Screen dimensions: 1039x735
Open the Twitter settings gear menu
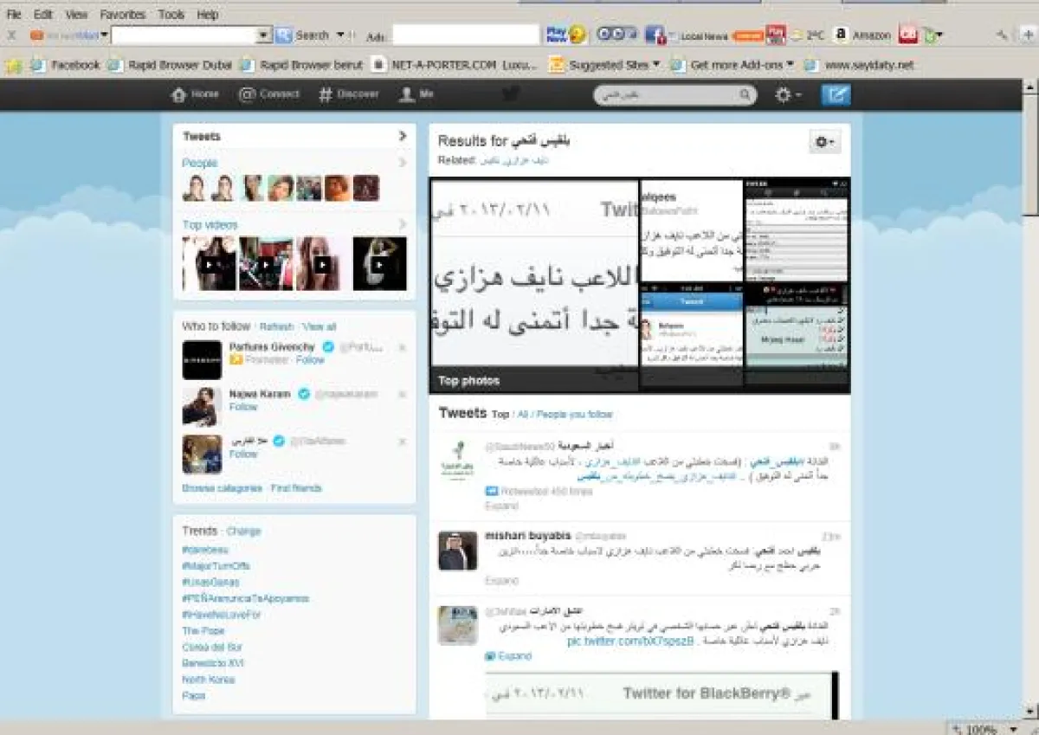pyautogui.click(x=786, y=95)
